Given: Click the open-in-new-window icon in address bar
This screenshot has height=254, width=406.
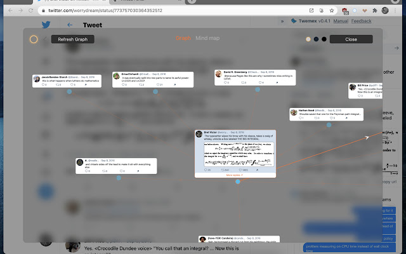Looking at the screenshot, I should 311,10.
